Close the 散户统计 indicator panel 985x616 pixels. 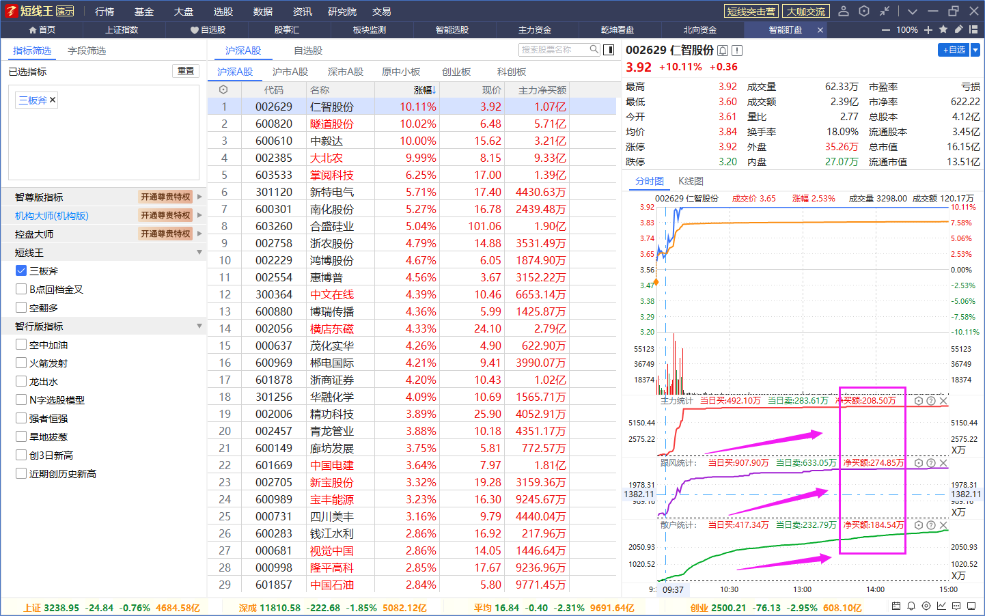point(943,525)
